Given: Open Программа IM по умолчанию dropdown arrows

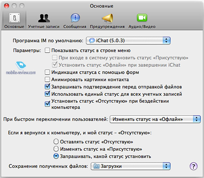Looking at the screenshot, I should tap(166, 40).
